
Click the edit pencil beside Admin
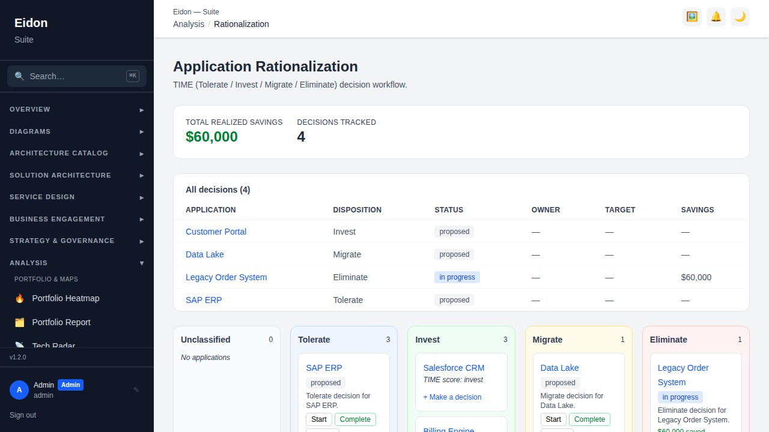pyautogui.click(x=136, y=389)
